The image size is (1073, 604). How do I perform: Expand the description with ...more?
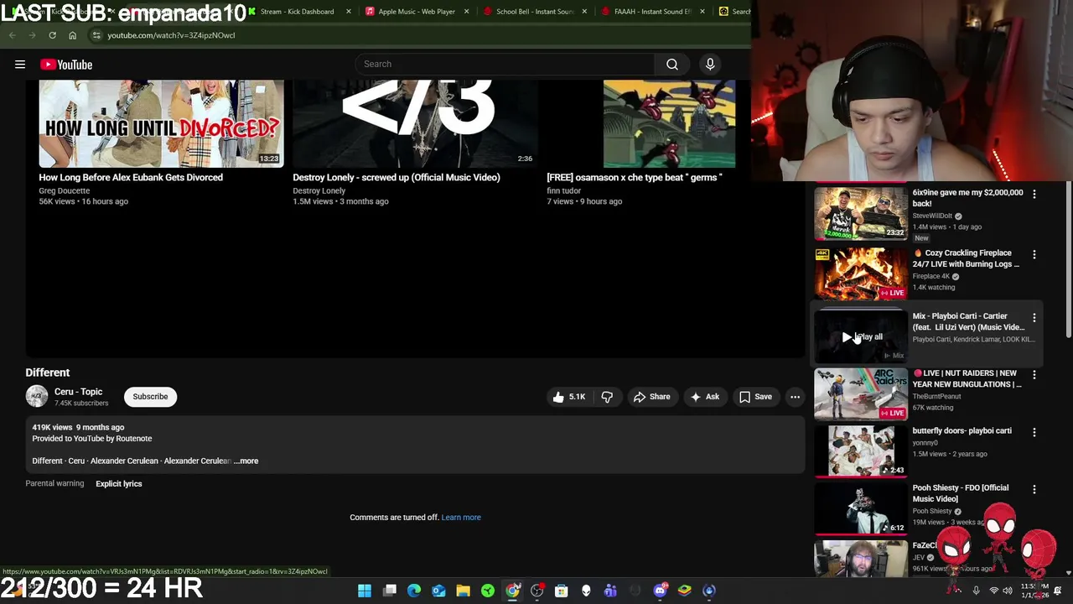[246, 461]
